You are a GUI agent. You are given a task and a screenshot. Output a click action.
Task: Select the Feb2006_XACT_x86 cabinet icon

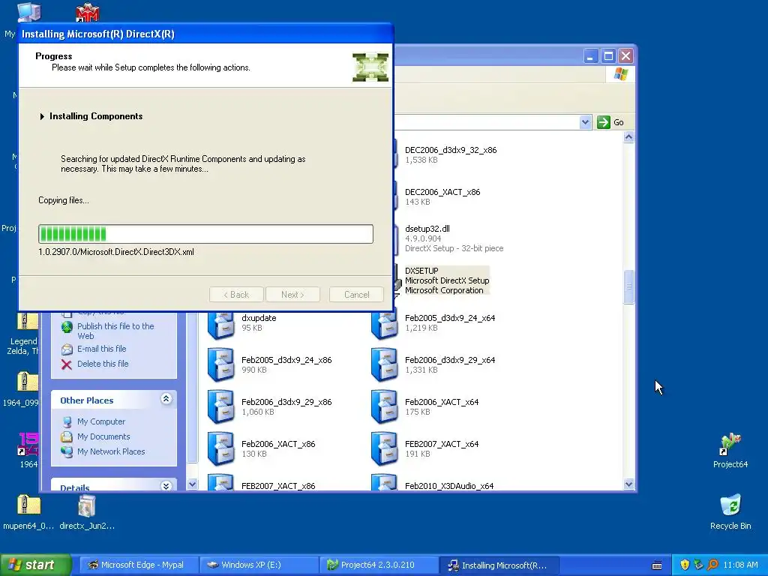click(x=220, y=448)
